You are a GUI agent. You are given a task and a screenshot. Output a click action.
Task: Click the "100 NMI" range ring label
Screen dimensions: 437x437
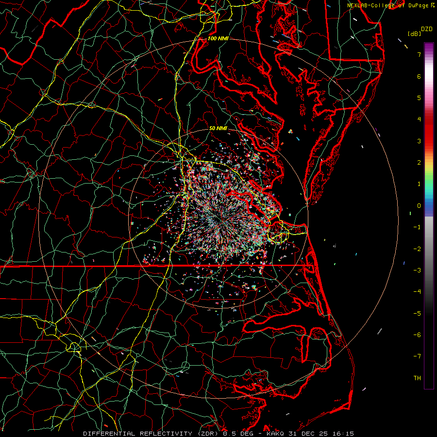218,38
